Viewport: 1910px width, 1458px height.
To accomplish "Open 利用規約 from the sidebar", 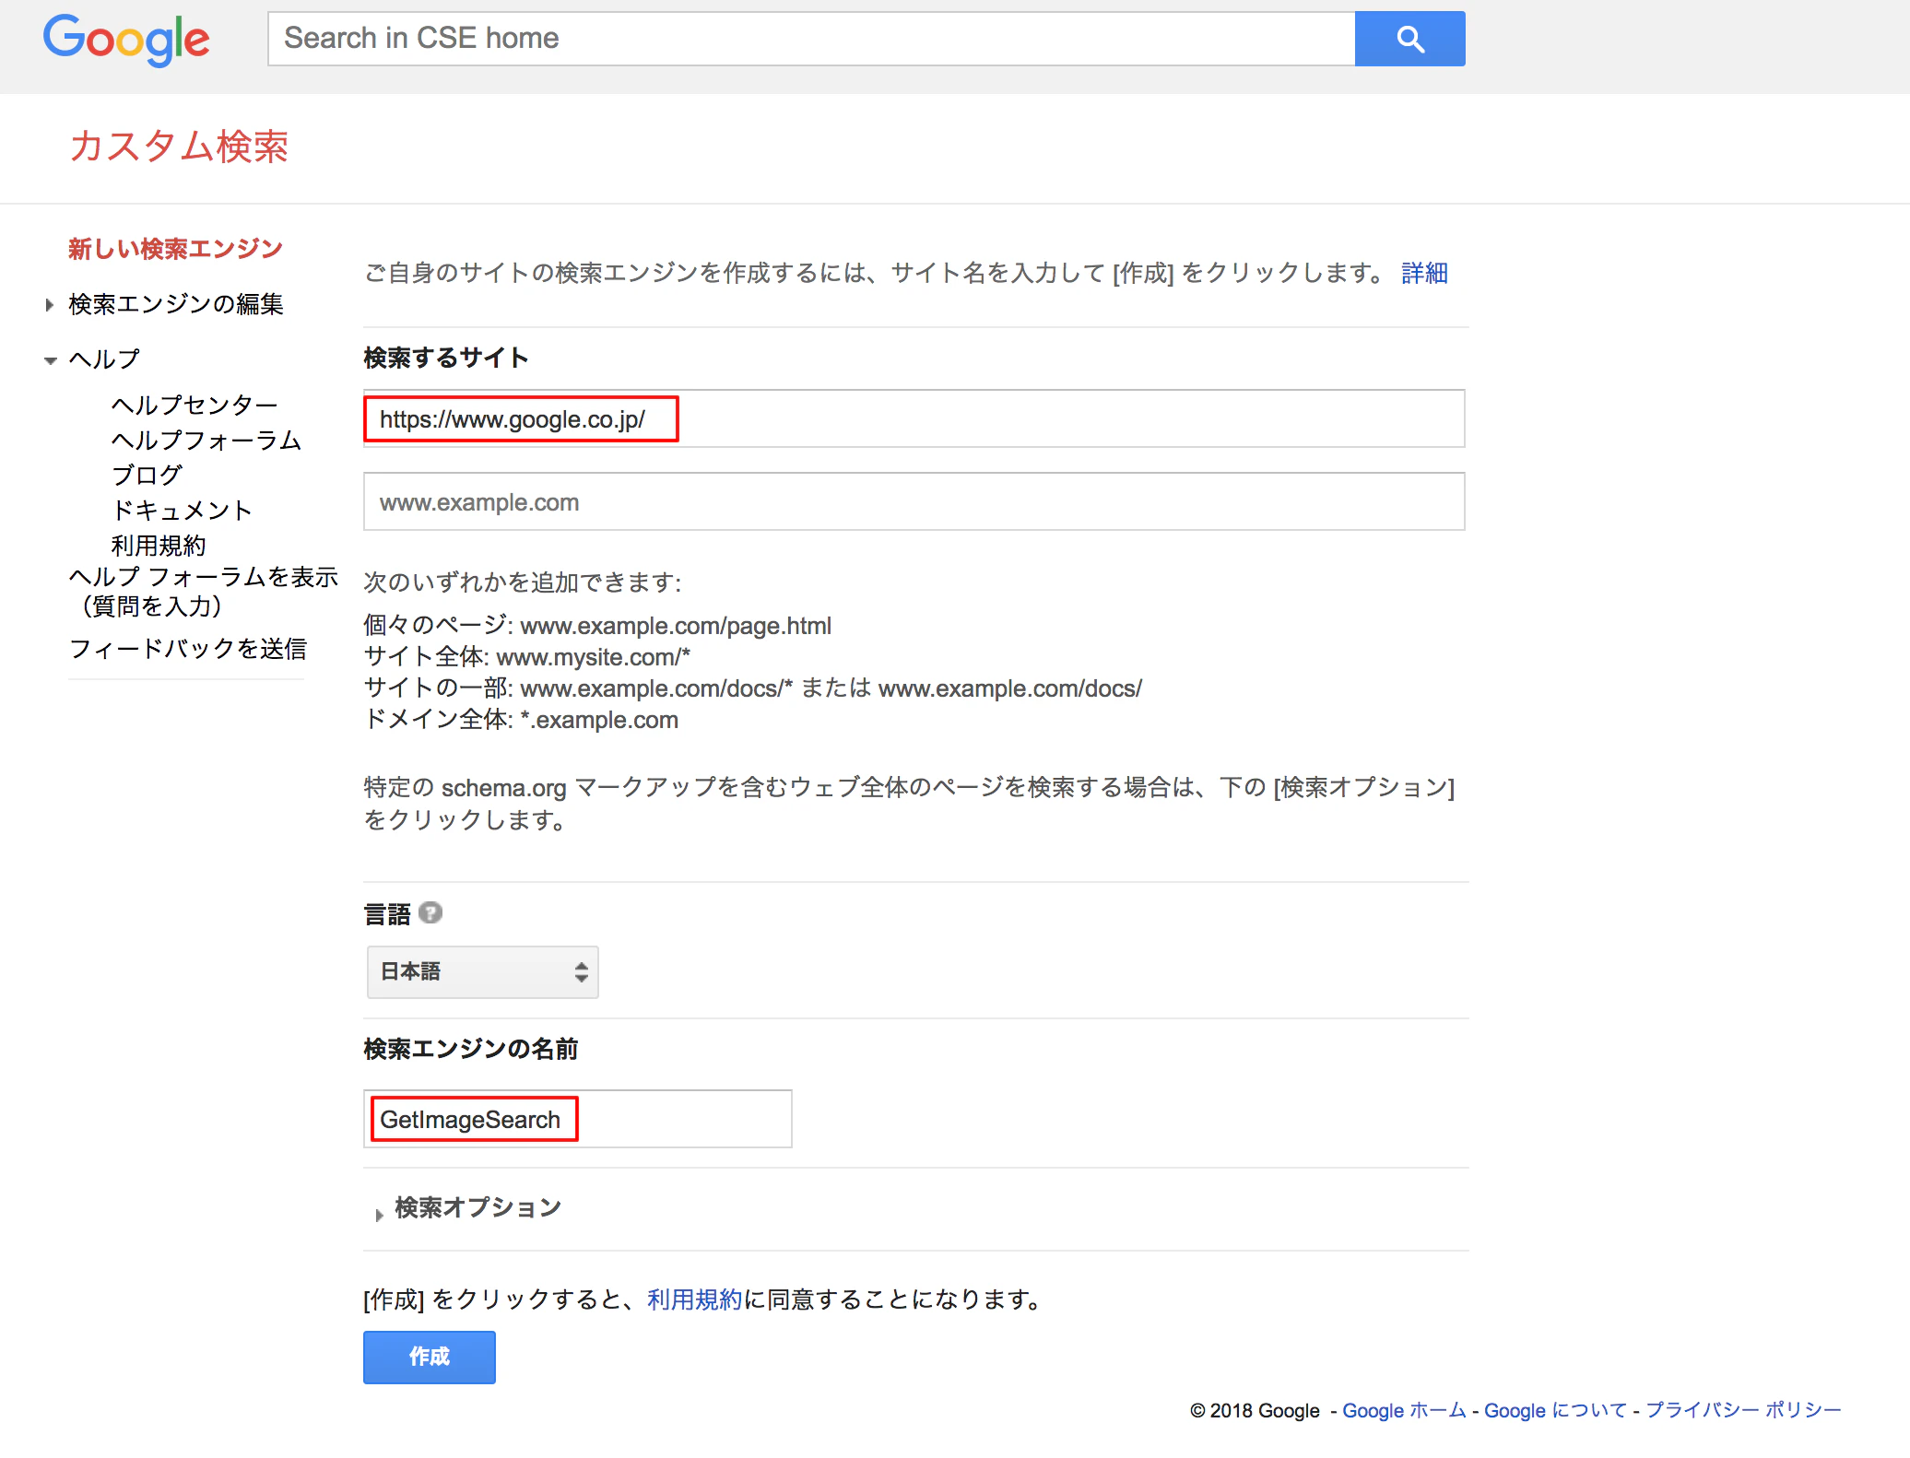I will [159, 546].
